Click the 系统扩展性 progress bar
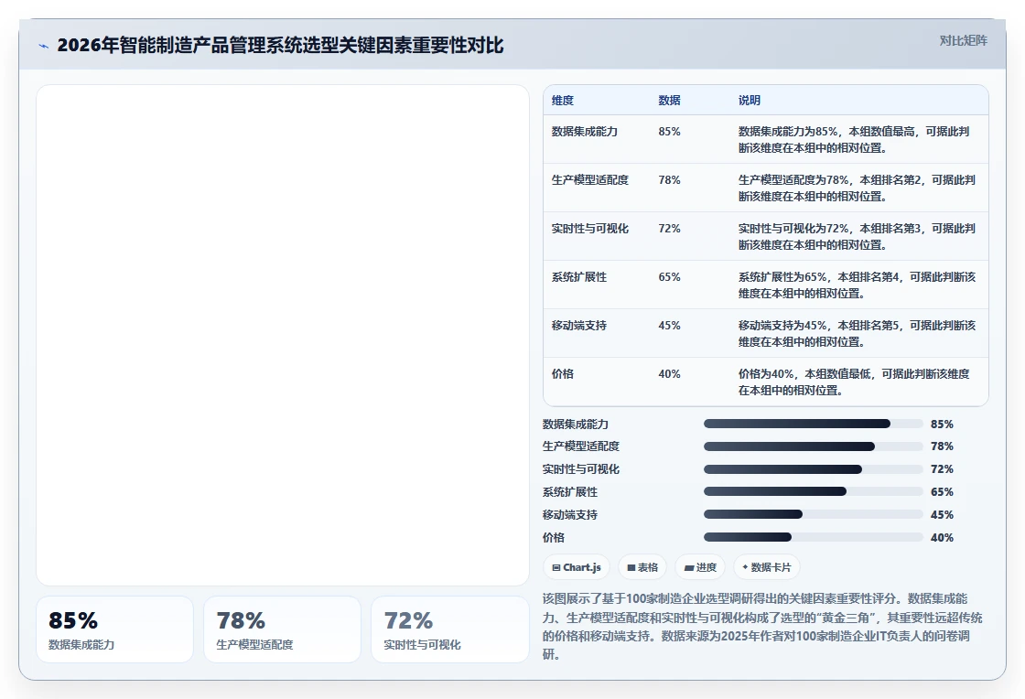This screenshot has width=1025, height=699. coord(814,491)
